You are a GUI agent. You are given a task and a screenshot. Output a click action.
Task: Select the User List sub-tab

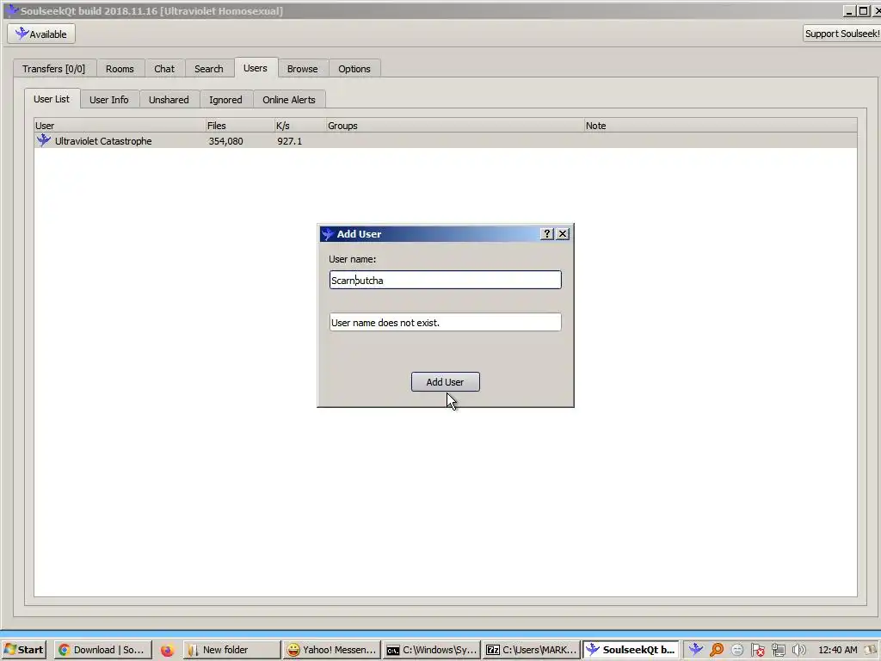52,99
